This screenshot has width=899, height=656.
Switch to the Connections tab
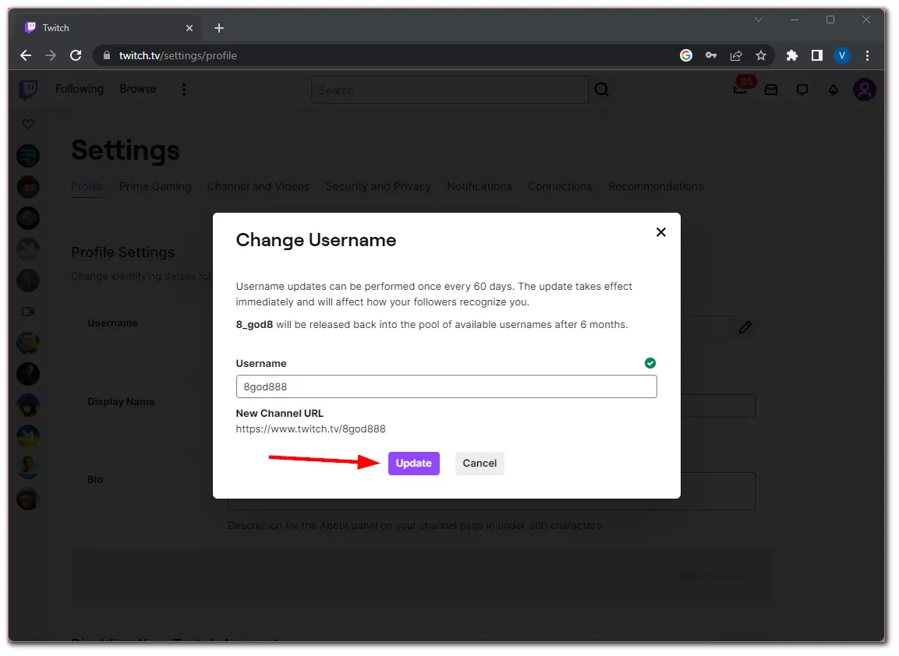coord(560,186)
